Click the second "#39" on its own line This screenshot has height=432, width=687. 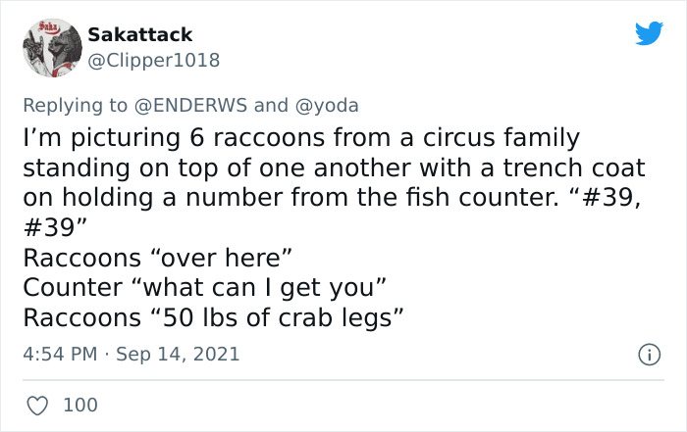pos(54,229)
